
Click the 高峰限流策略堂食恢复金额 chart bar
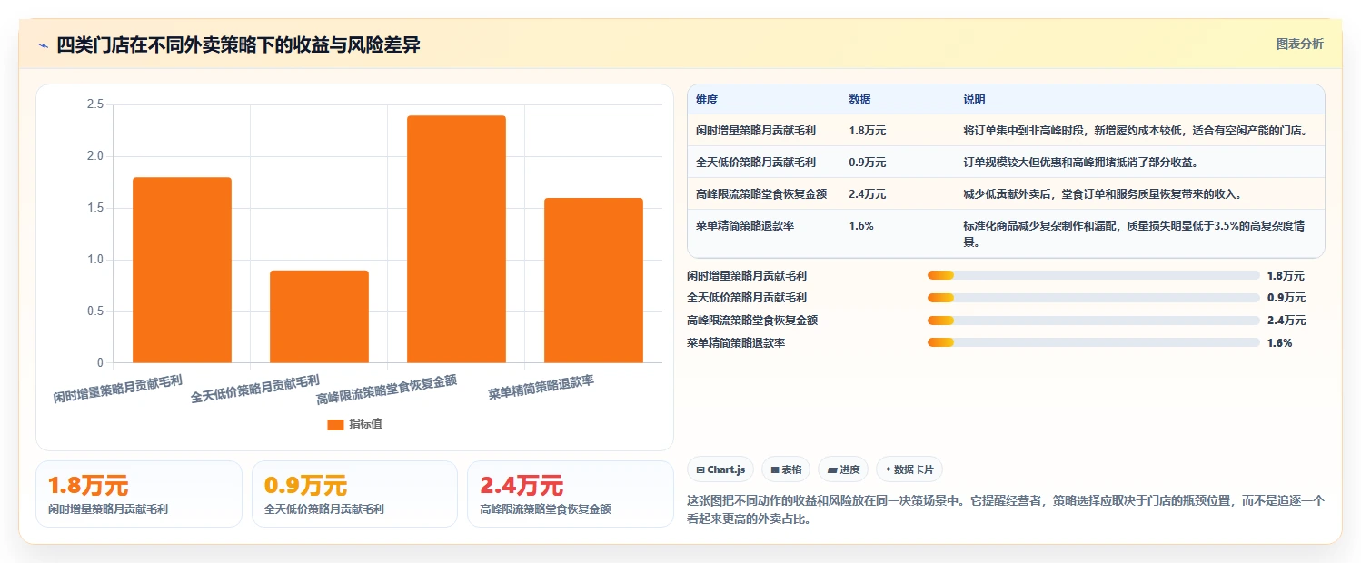point(456,239)
